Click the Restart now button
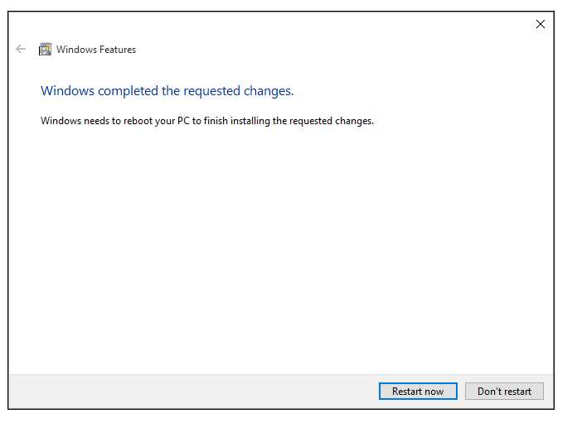 [x=418, y=391]
